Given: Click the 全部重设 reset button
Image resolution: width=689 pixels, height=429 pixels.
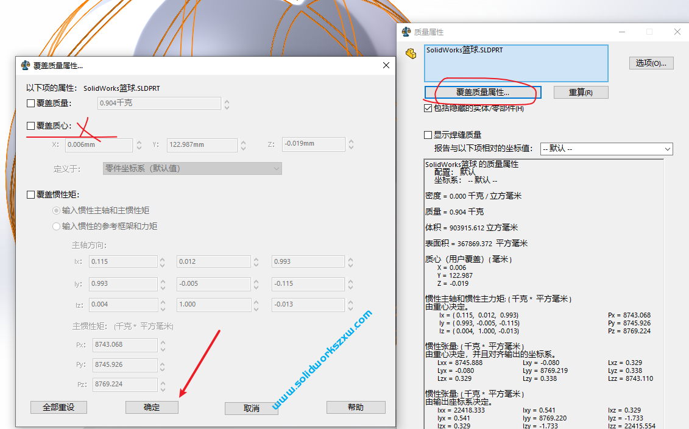Looking at the screenshot, I should [x=58, y=407].
